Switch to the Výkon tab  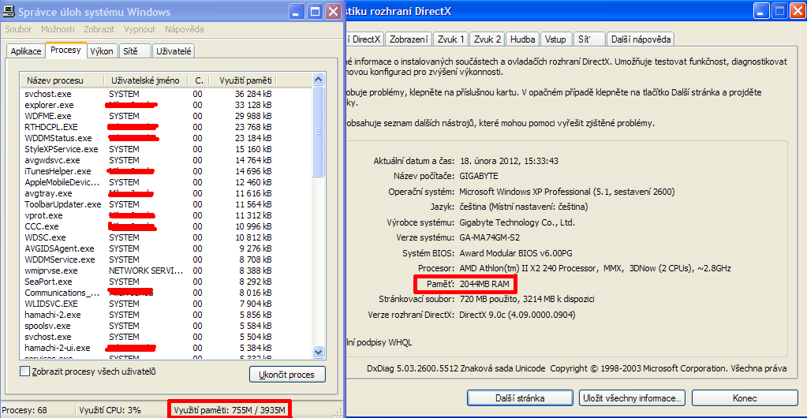coord(102,51)
